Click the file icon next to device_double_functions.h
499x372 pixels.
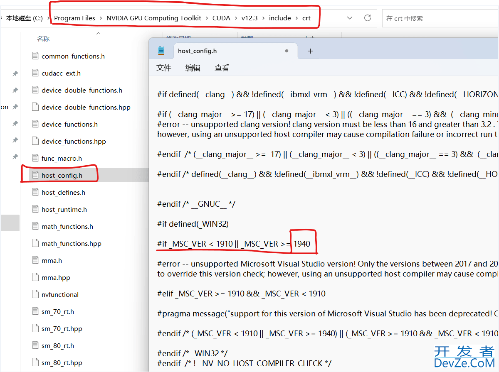(x=35, y=90)
